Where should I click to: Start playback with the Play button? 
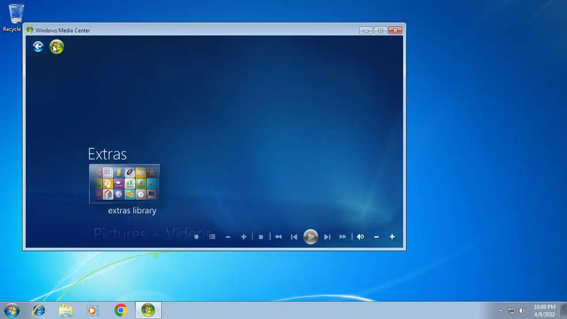(x=311, y=237)
